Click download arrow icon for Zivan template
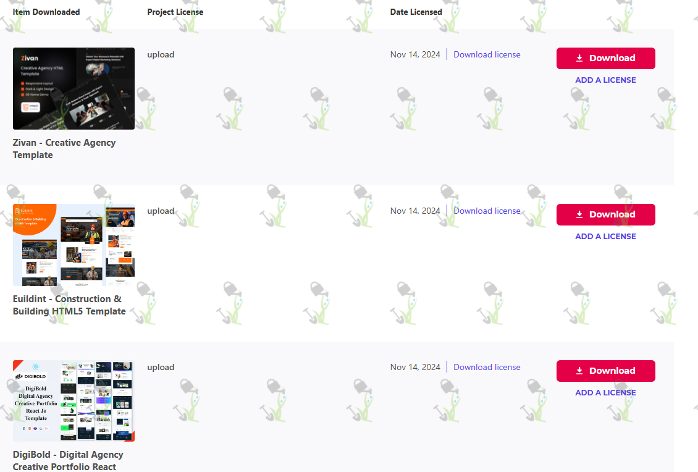 tap(579, 58)
